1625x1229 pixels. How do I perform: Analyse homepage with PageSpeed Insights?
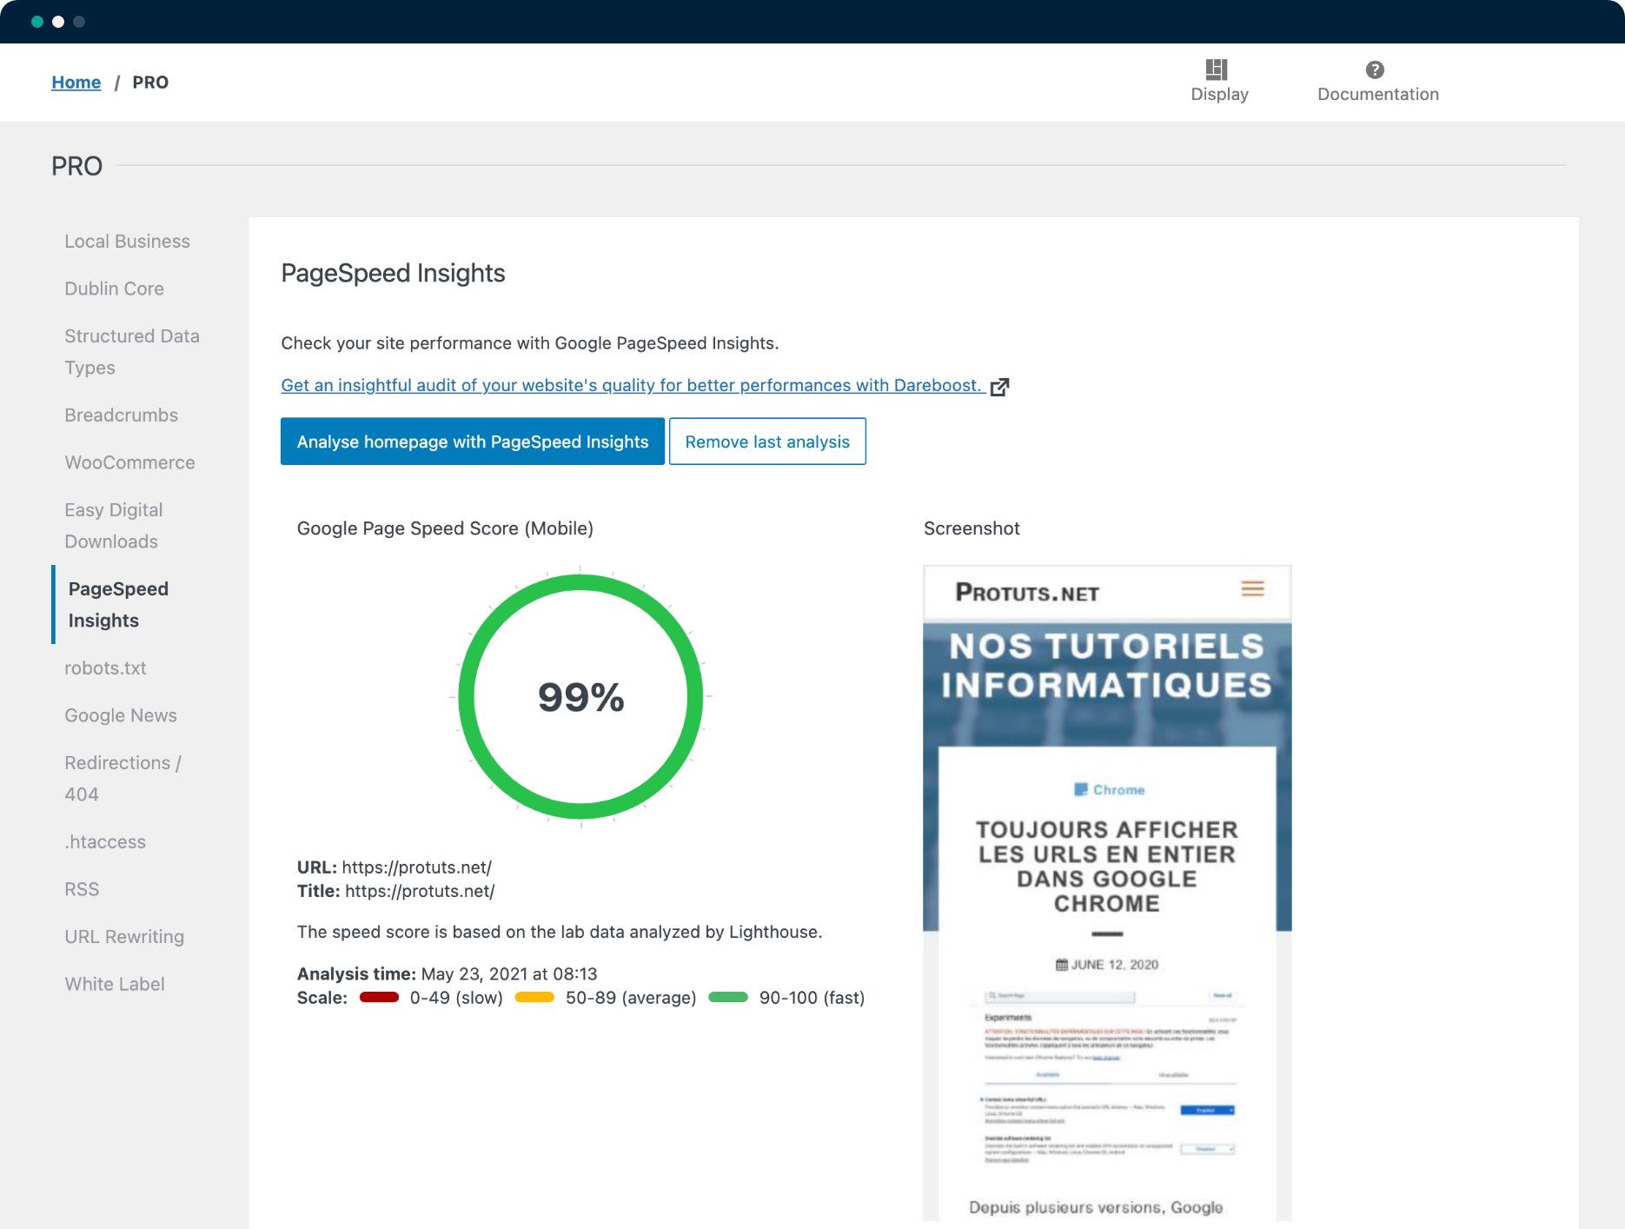click(x=473, y=442)
